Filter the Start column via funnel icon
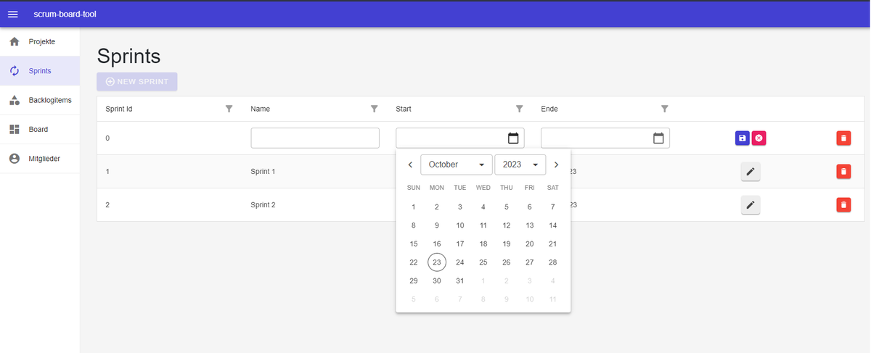The image size is (871, 353). [520, 109]
